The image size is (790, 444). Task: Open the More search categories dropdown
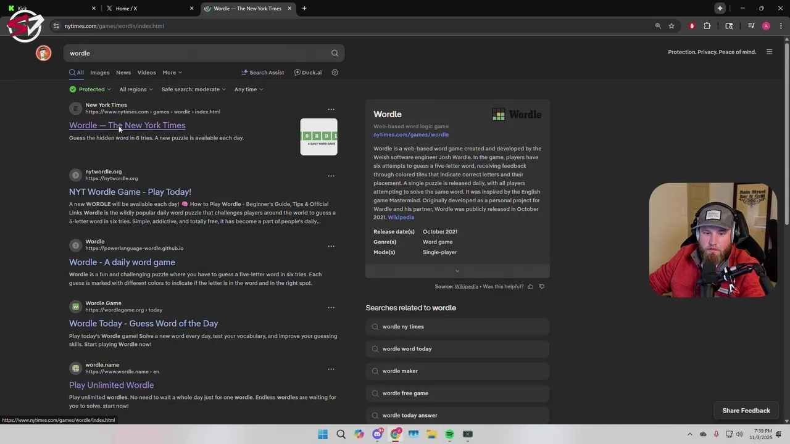172,72
